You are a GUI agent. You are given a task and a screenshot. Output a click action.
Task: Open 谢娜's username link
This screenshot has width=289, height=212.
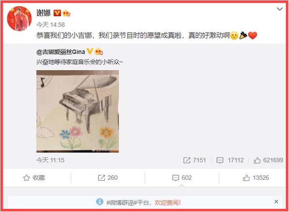43,13
